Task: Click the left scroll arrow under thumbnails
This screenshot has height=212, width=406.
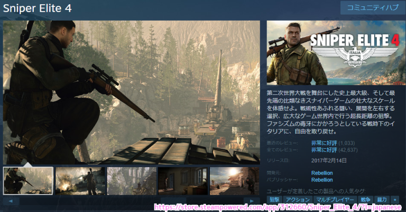Action: click(11, 201)
